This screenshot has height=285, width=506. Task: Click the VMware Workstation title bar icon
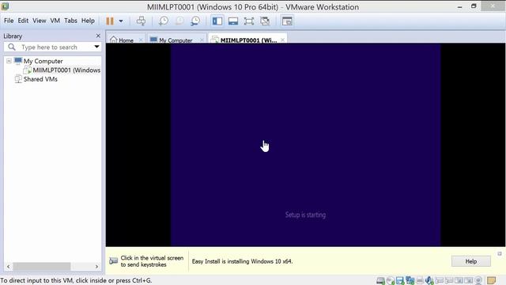click(x=5, y=6)
